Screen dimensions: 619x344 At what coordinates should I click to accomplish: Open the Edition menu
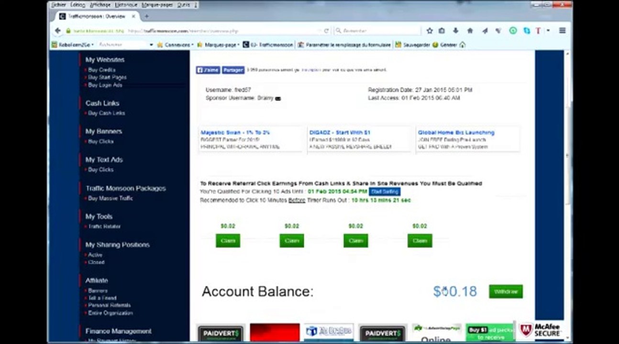(x=77, y=4)
